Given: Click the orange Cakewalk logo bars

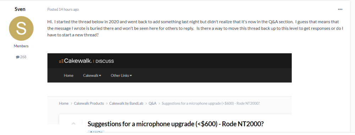Looking at the screenshot, I should point(61,61).
